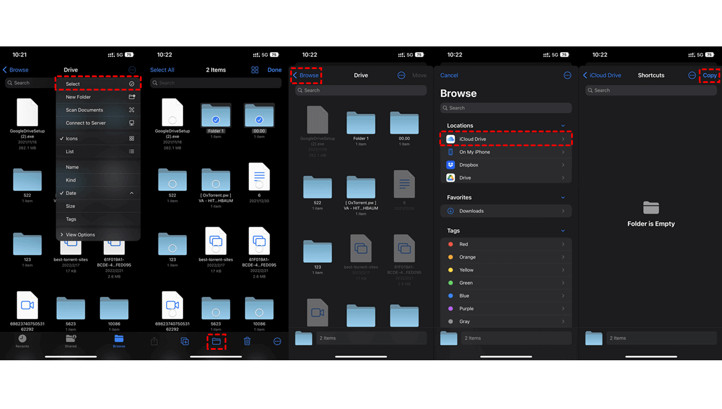The height and width of the screenshot is (409, 722).
Task: Go back to iCloud Drive from Shortcuts
Action: click(602, 75)
